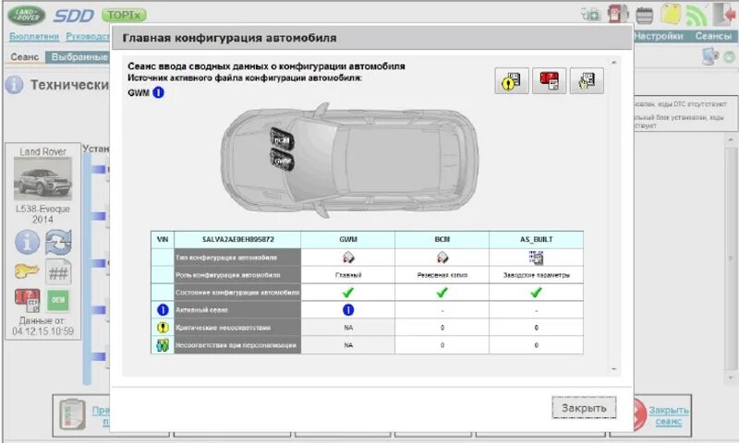Screen dimensions: 739x443
Task: Click the GWM green checkmark status
Action: click(348, 293)
